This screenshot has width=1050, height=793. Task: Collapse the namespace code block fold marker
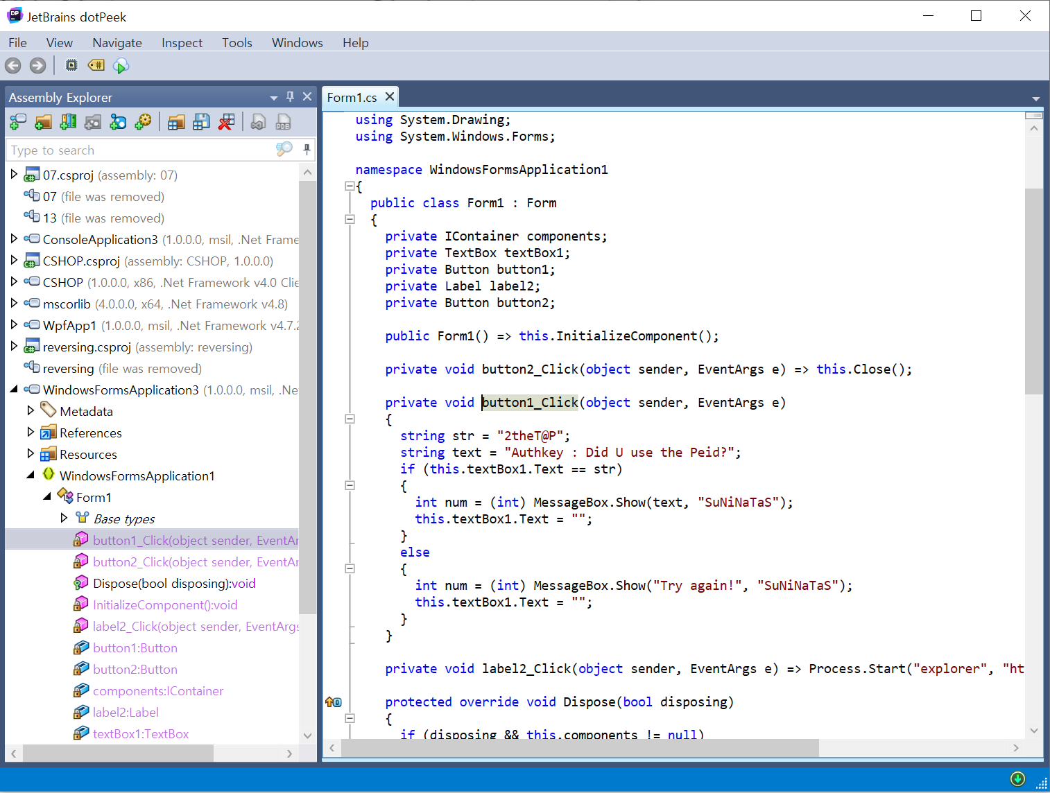(350, 186)
